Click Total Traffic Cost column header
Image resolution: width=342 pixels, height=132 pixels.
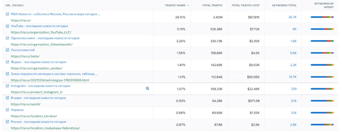click(245, 5)
